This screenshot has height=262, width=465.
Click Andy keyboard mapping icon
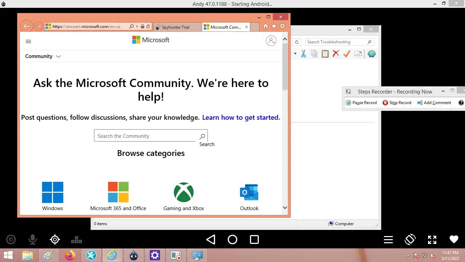pyautogui.click(x=77, y=239)
